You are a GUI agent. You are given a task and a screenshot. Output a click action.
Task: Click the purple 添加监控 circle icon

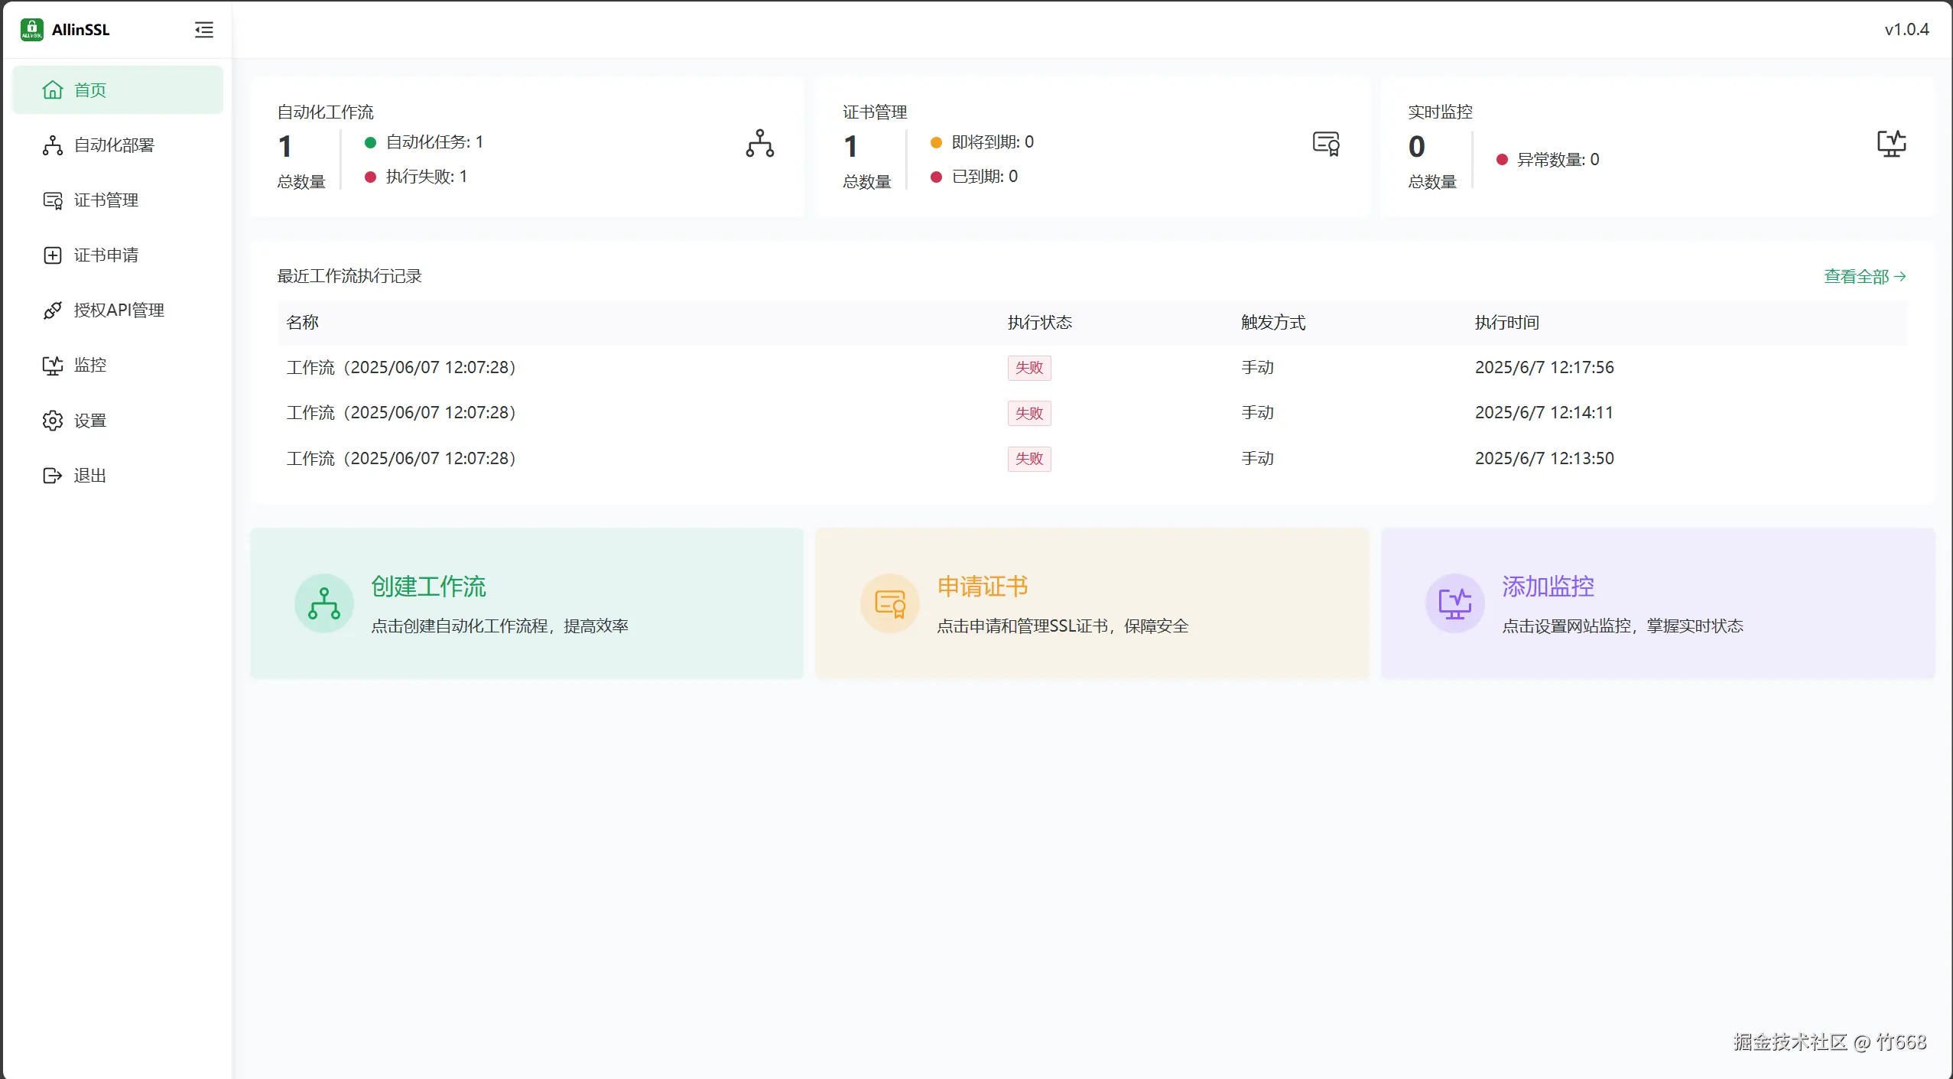[1454, 603]
